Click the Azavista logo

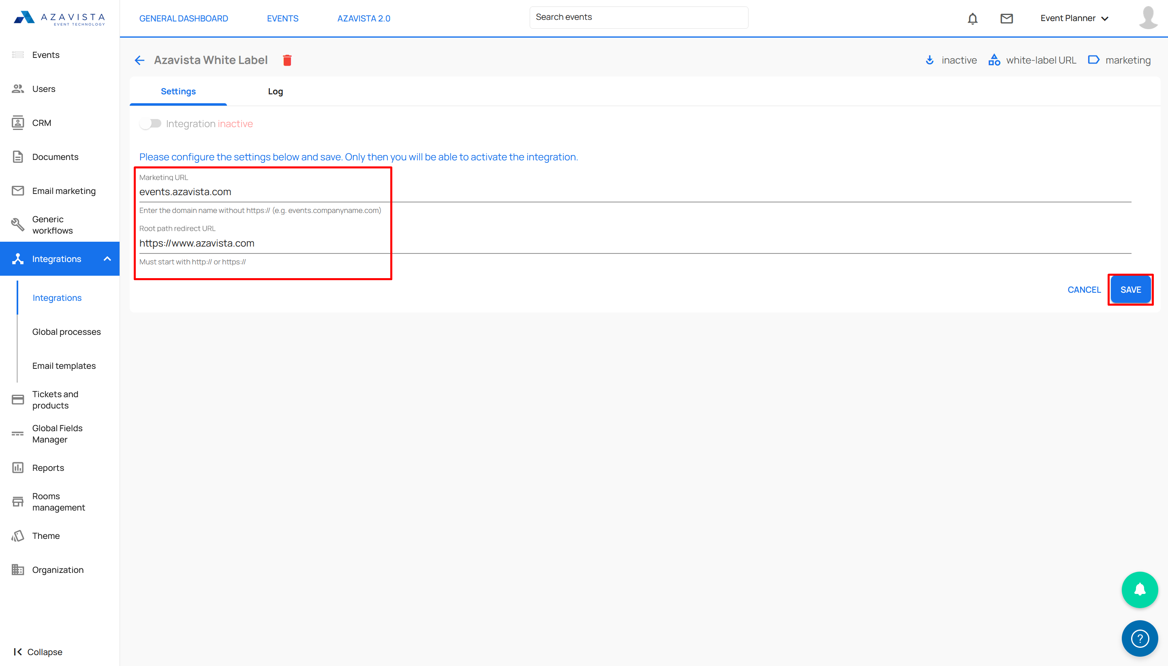click(60, 18)
